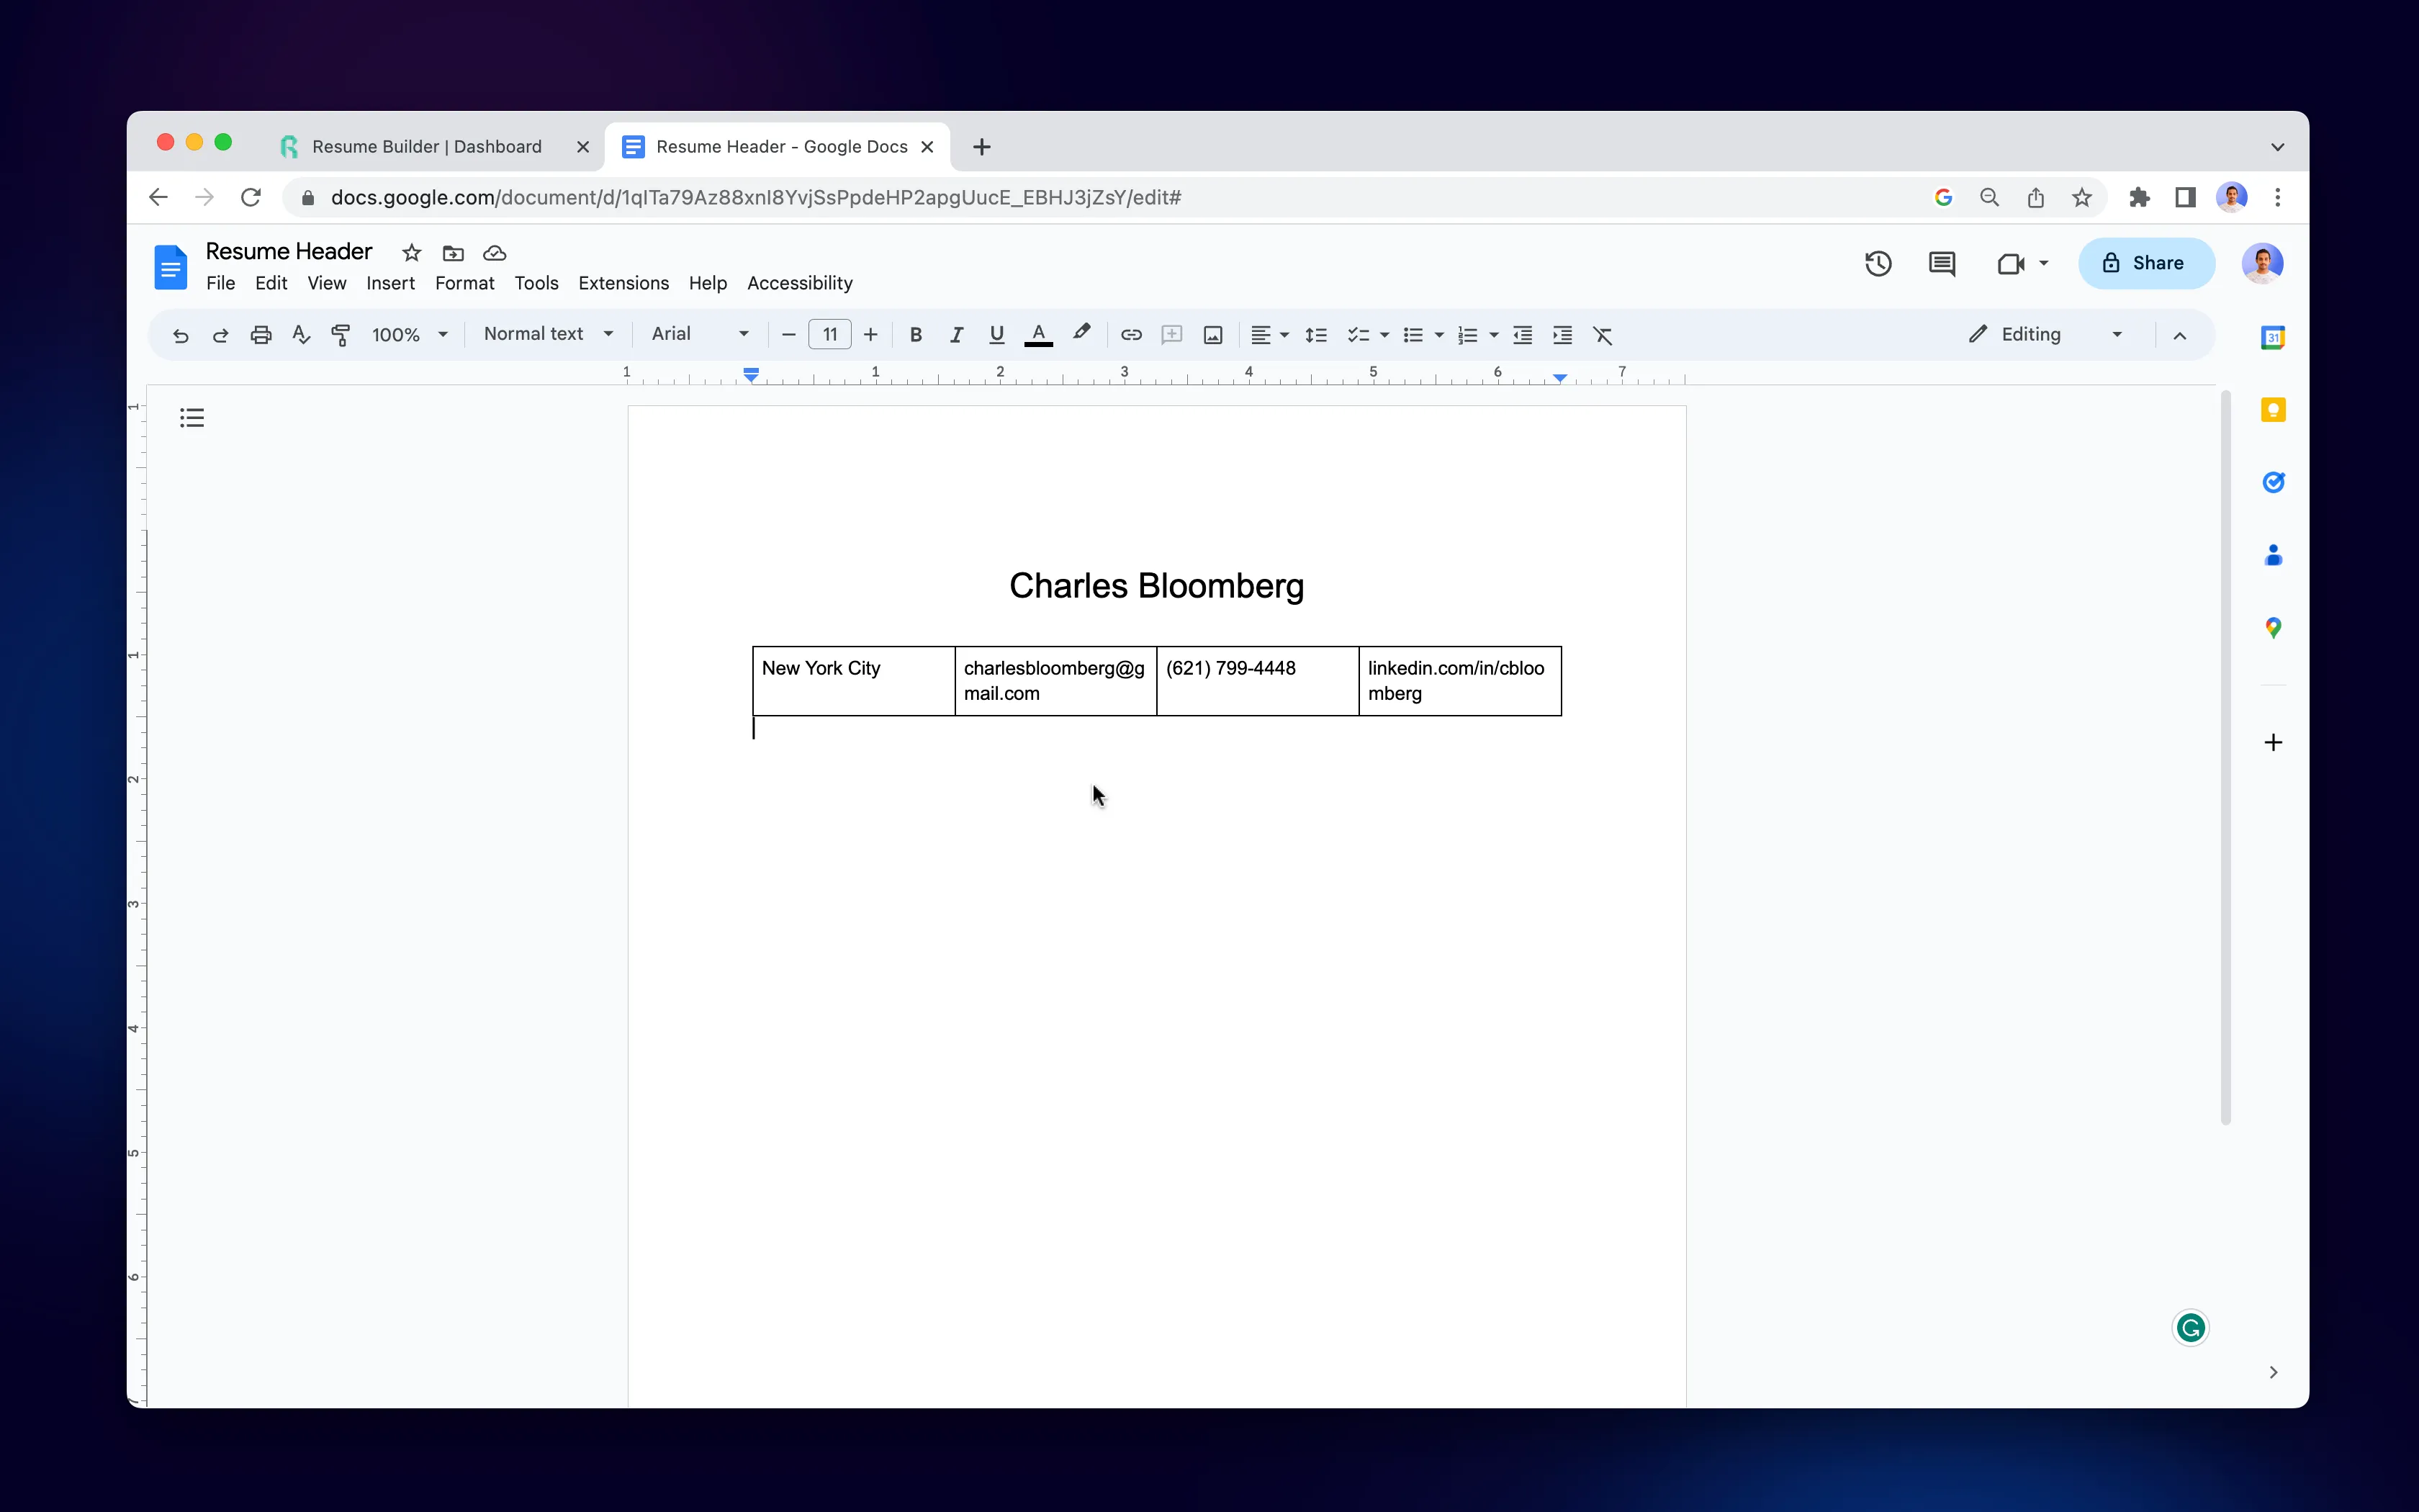2419x1512 pixels.
Task: Click the Share button
Action: 2145,261
